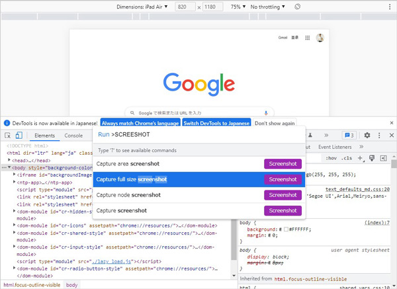The width and height of the screenshot is (397, 289).
Task: Open the issues counter showing 3
Action: coord(349,136)
